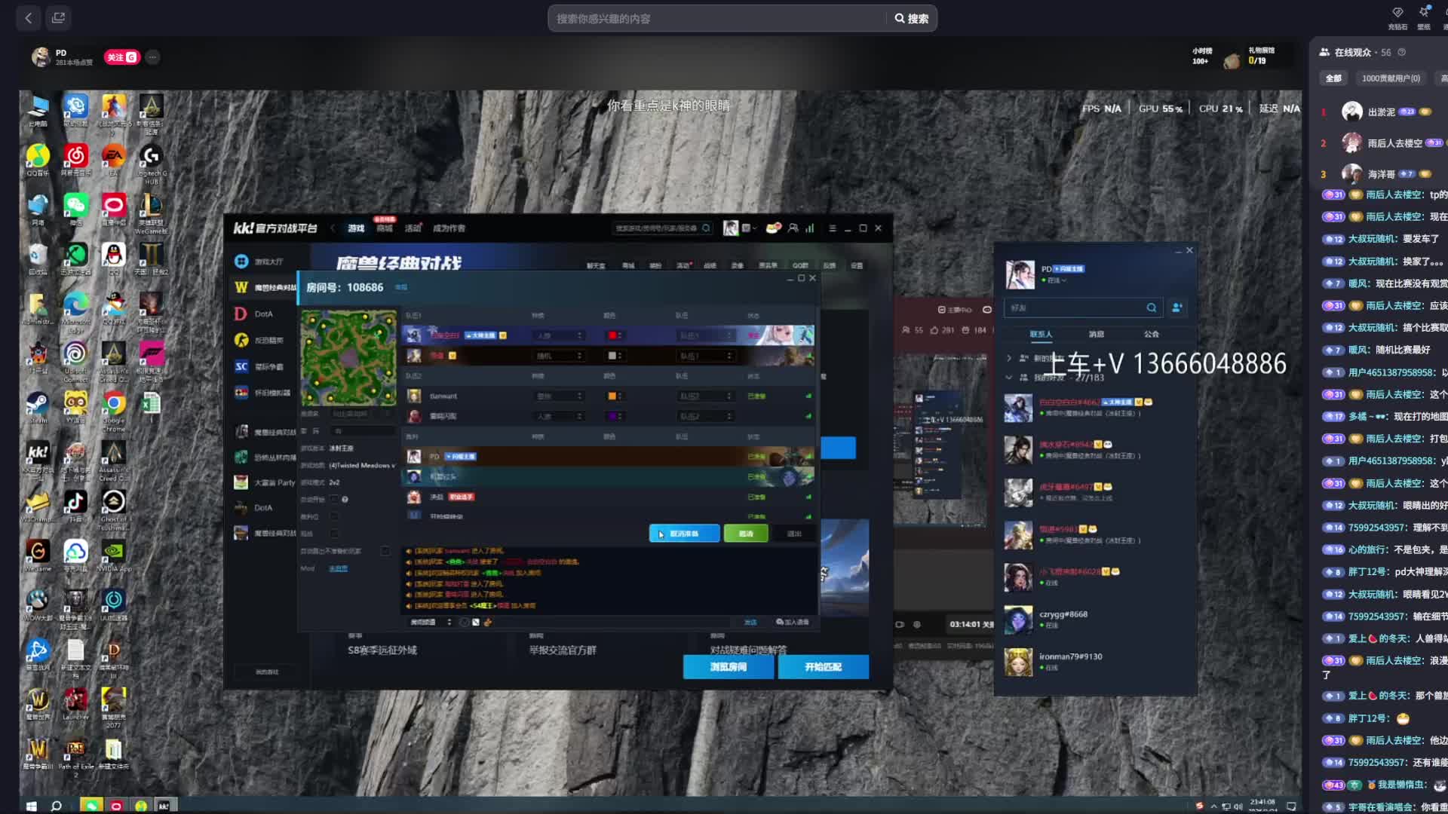Toggle the checkbox below auto-start option
Image resolution: width=1448 pixels, height=814 pixels.
334,516
